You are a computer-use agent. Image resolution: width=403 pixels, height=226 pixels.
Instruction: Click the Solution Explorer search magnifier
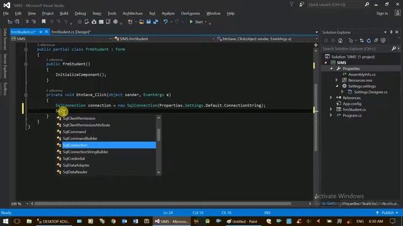coord(394,48)
